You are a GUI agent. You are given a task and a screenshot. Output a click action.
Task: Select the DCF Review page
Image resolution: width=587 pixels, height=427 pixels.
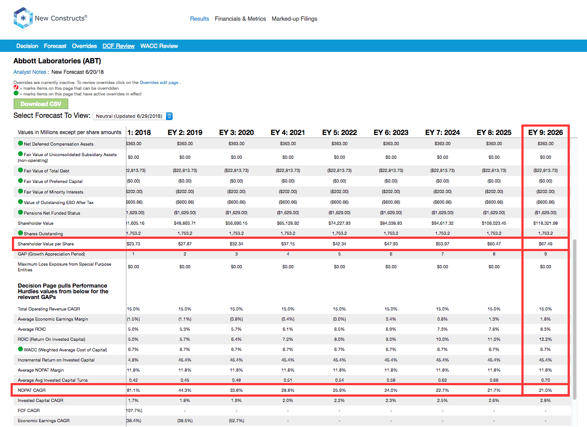point(118,46)
